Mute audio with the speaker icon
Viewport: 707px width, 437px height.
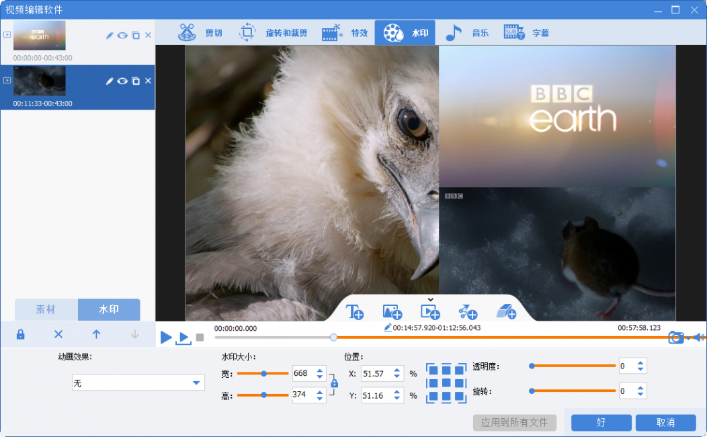pos(698,337)
